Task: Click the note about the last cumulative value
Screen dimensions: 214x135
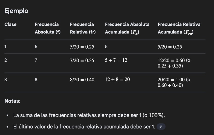Action: [84, 127]
